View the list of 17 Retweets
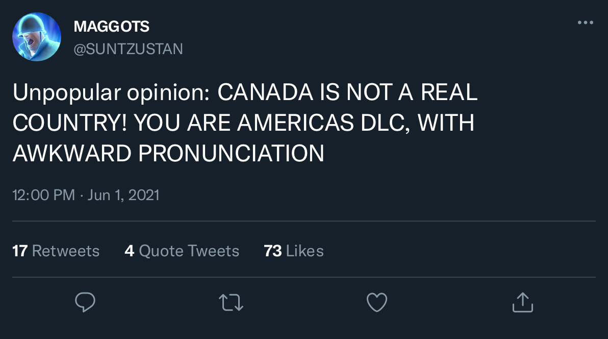This screenshot has height=339, width=608. click(56, 251)
